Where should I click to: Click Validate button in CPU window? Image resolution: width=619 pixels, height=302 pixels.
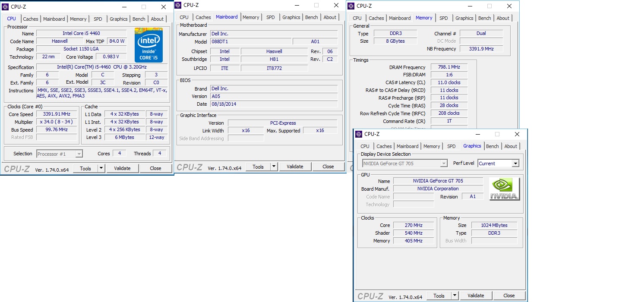pos(122,168)
